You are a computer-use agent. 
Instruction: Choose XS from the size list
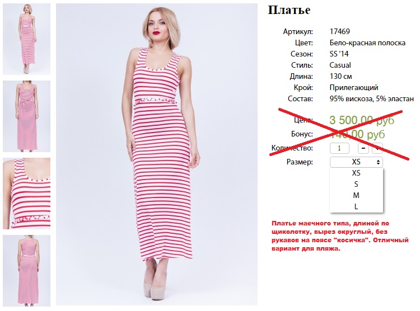coord(356,173)
